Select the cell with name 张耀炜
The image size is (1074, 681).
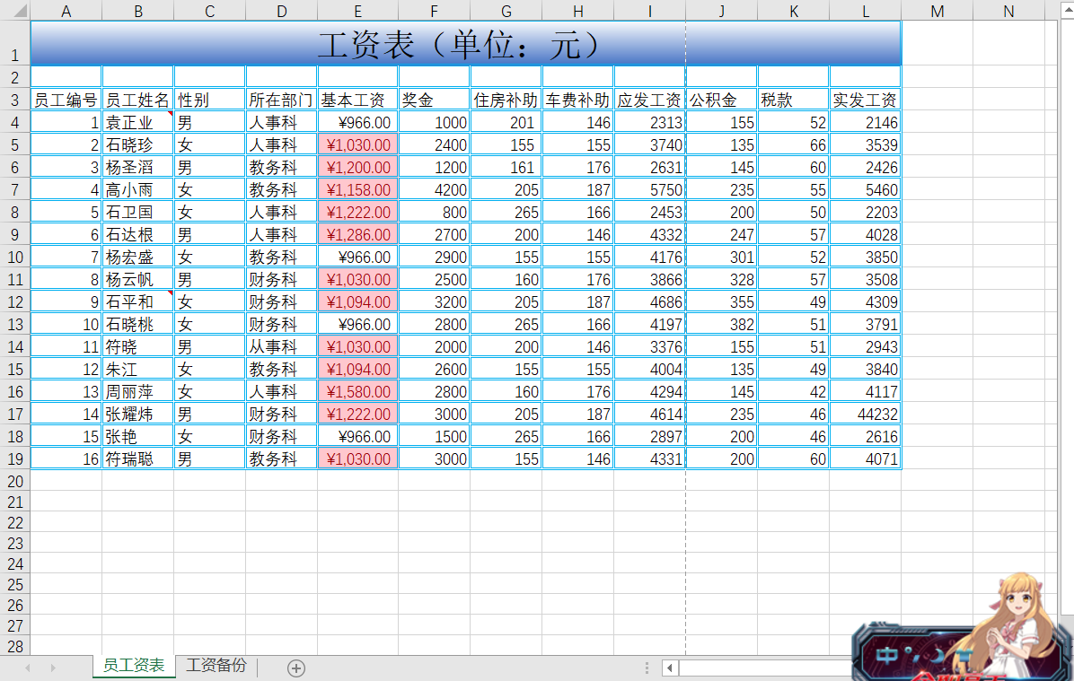click(x=137, y=415)
